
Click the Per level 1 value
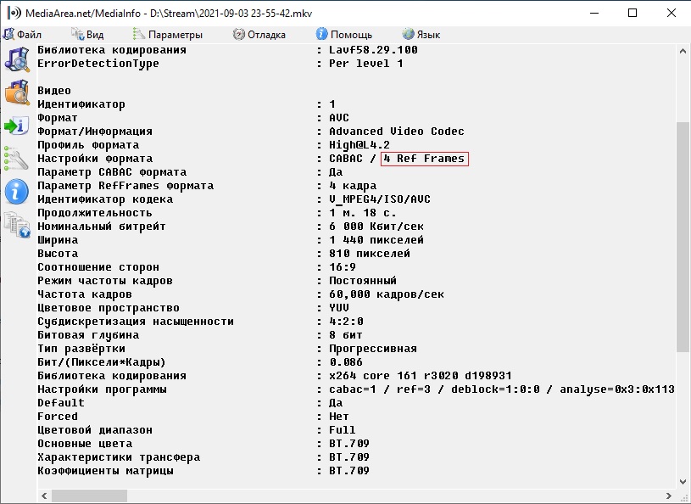pos(366,64)
